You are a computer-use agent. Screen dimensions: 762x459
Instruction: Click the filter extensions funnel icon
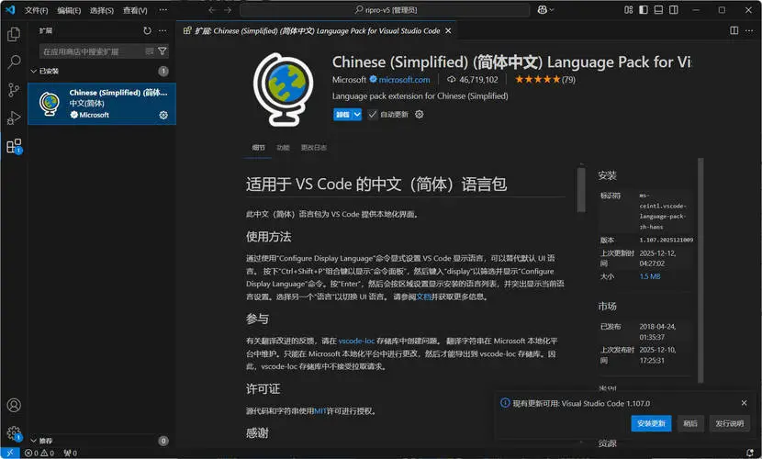pyautogui.click(x=162, y=51)
